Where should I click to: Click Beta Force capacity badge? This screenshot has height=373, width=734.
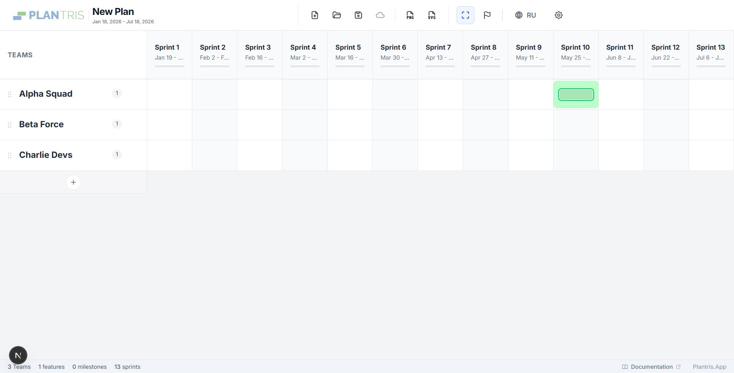[x=117, y=124]
